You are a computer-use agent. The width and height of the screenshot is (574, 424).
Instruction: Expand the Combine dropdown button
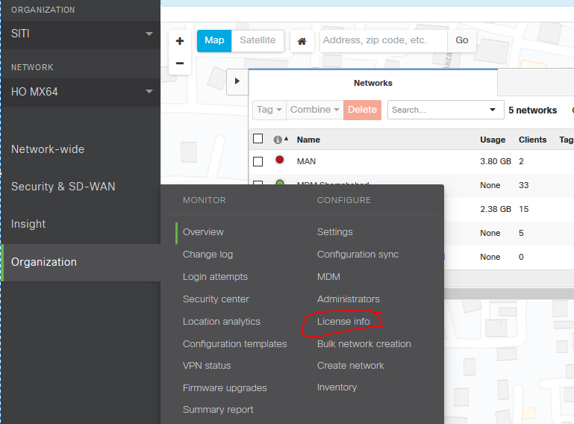(x=315, y=110)
